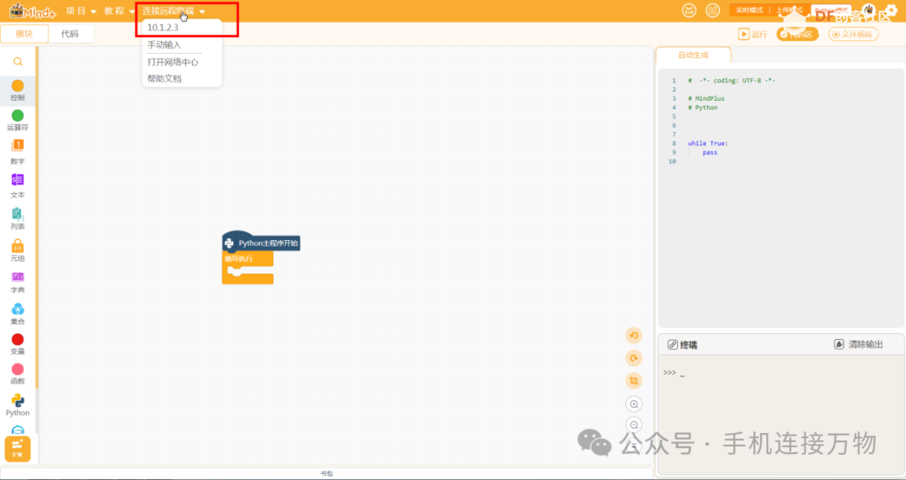Click the undo icon on canvas
Viewport: 906px width, 480px height.
click(x=634, y=336)
